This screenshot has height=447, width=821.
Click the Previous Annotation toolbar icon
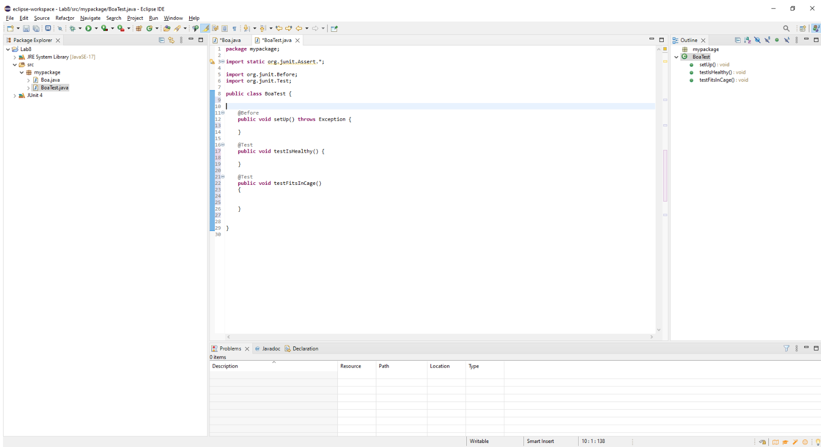[263, 28]
